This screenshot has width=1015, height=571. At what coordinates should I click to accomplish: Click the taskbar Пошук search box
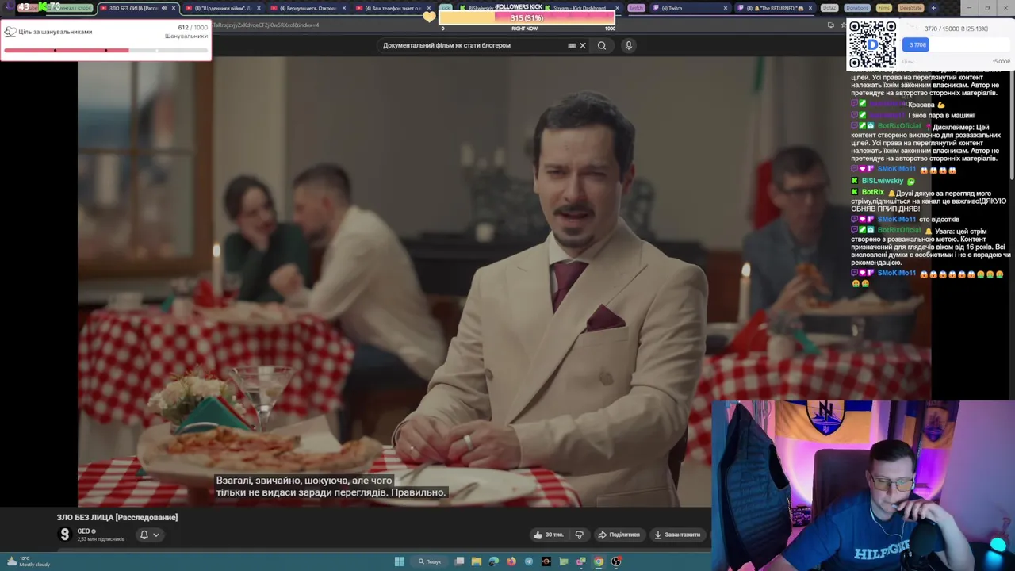(x=431, y=561)
